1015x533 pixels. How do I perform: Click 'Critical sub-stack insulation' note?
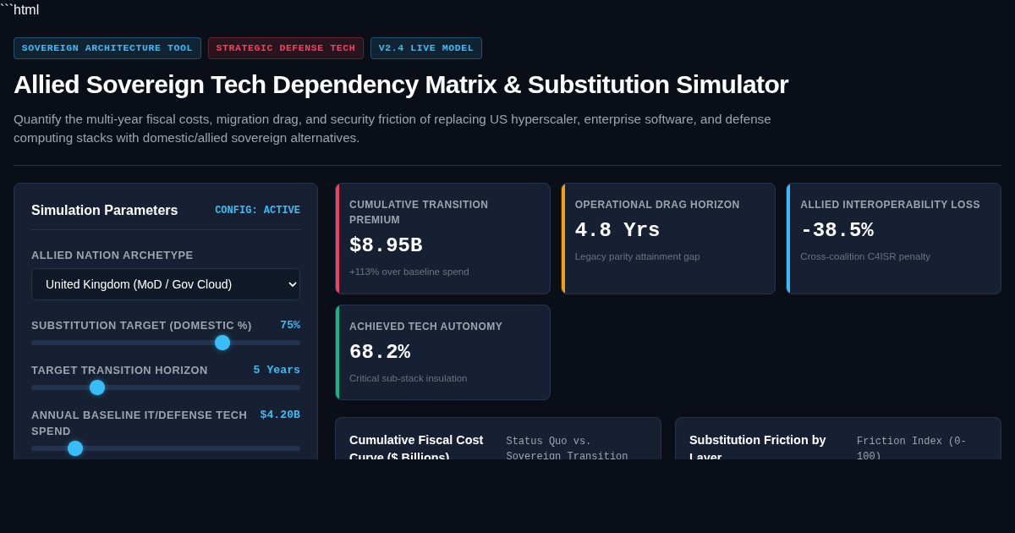coord(409,378)
